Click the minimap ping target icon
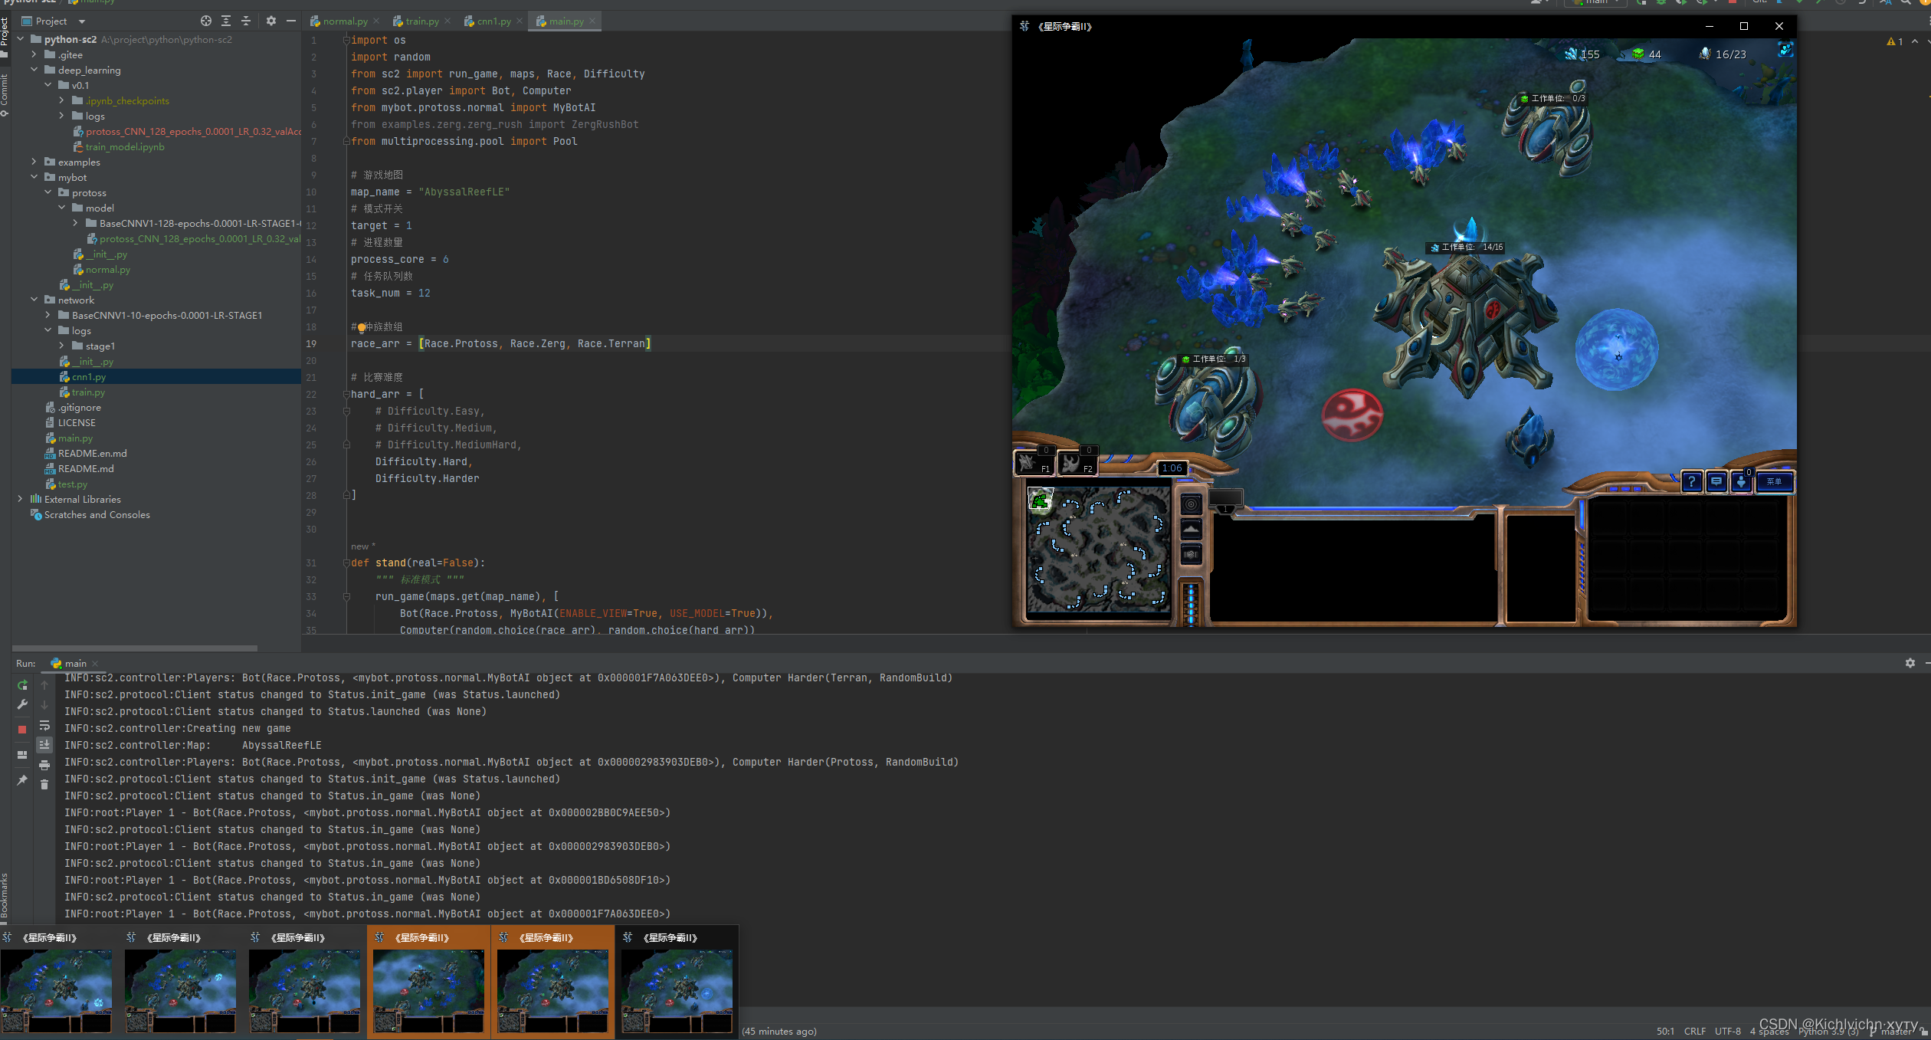 (1191, 504)
